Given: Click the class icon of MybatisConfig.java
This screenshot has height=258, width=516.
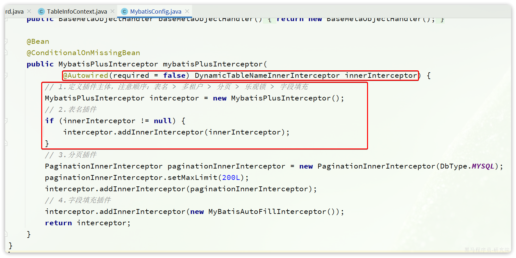Looking at the screenshot, I should point(124,11).
